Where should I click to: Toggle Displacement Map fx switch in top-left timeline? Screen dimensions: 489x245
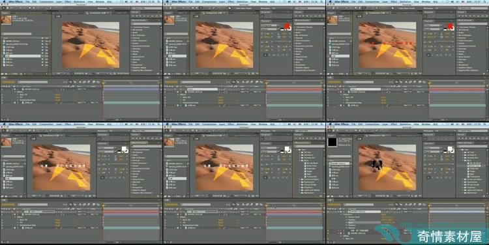click(x=2, y=100)
